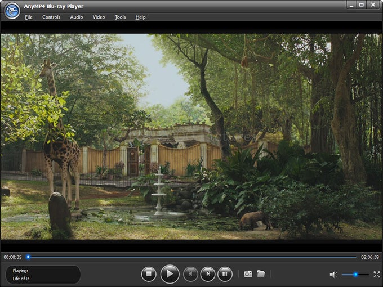Maximize the Blu-ray Player window
This screenshot has width=383, height=287.
click(x=361, y=5)
